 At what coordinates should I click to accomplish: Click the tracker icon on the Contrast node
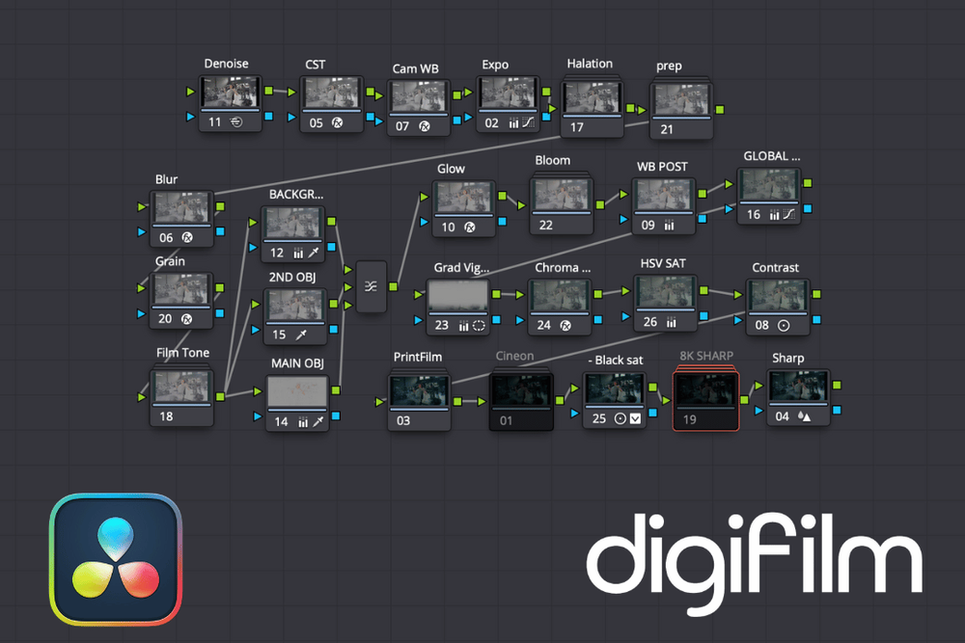784,326
